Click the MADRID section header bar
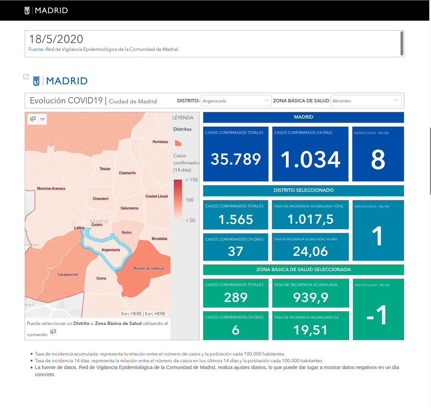 [304, 117]
